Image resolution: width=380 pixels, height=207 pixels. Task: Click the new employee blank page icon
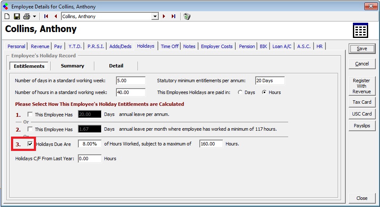click(7, 16)
